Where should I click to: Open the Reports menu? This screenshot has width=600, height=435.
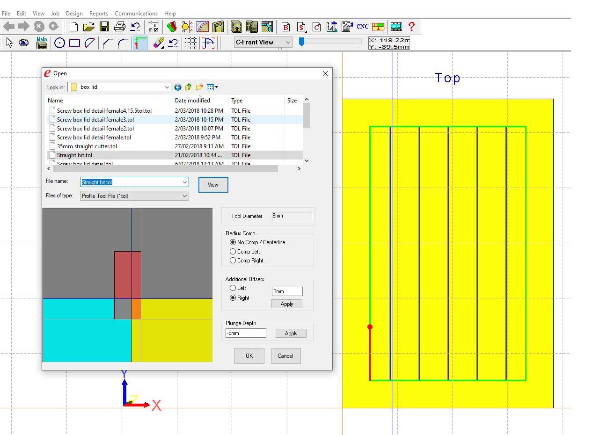tap(98, 14)
